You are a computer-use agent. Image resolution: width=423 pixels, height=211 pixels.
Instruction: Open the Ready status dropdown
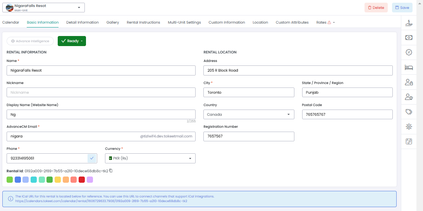point(72,41)
